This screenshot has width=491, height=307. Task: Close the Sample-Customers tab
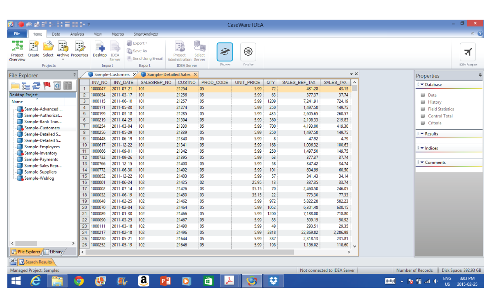tap(134, 74)
